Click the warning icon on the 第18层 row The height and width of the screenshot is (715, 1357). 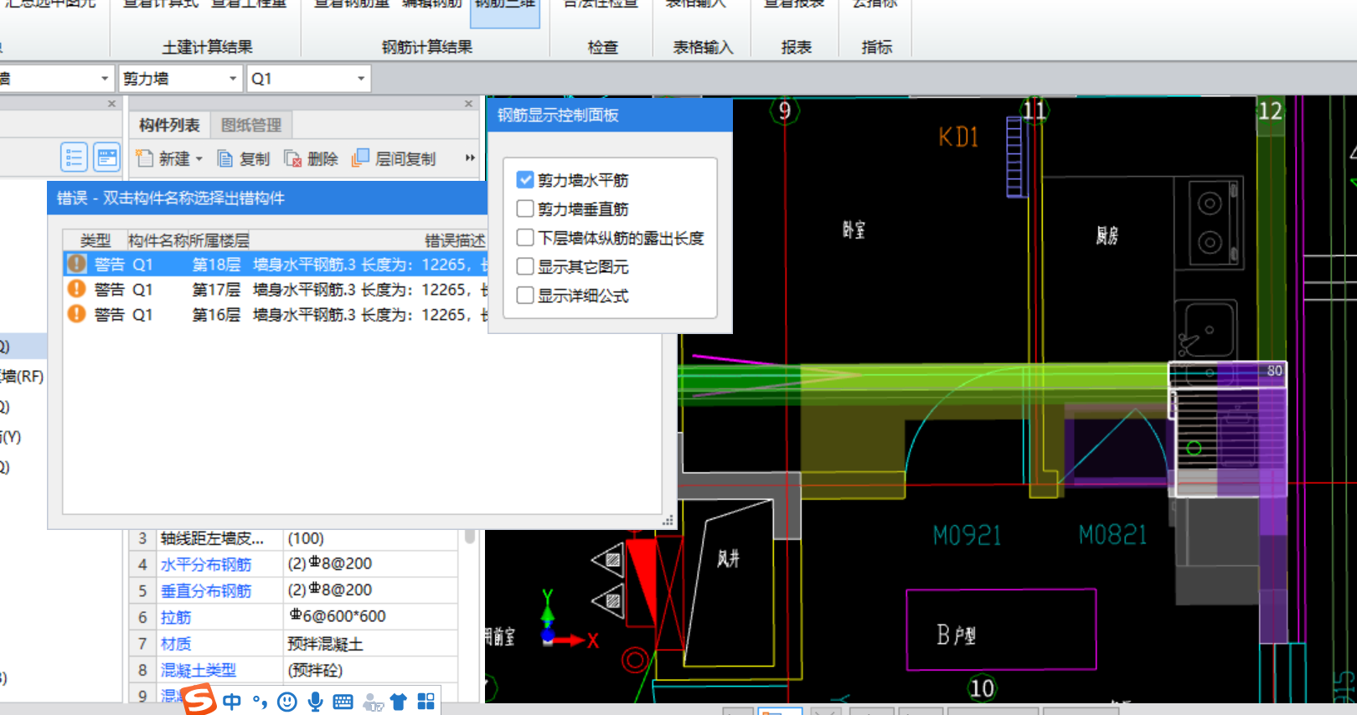click(76, 264)
